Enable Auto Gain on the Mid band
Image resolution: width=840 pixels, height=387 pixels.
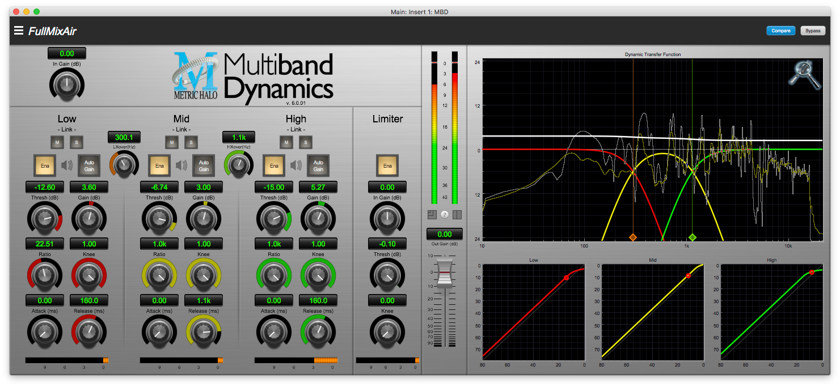(x=204, y=165)
